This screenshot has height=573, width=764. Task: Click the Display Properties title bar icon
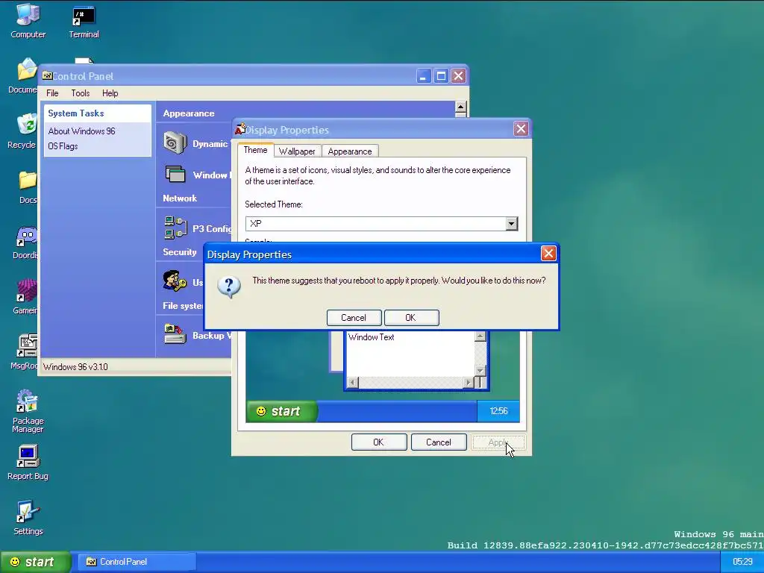(239, 129)
